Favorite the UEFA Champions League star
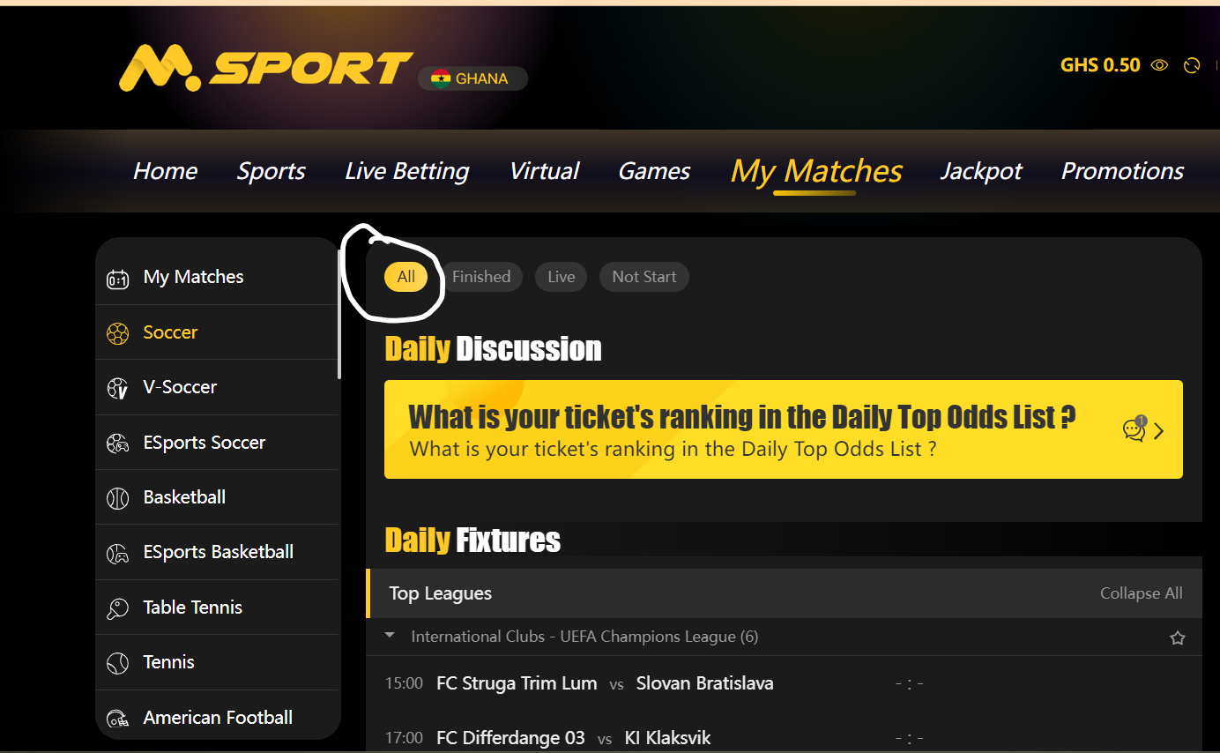The height and width of the screenshot is (753, 1220). coord(1177,637)
